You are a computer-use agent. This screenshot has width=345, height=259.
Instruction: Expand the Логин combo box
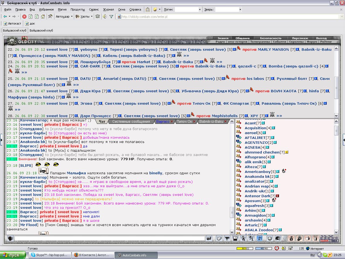[x=200, y=9]
